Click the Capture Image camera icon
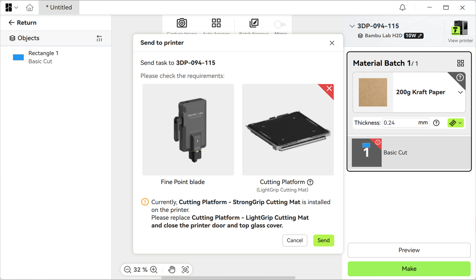Viewport: 476px width, 280px height. coord(182,23)
